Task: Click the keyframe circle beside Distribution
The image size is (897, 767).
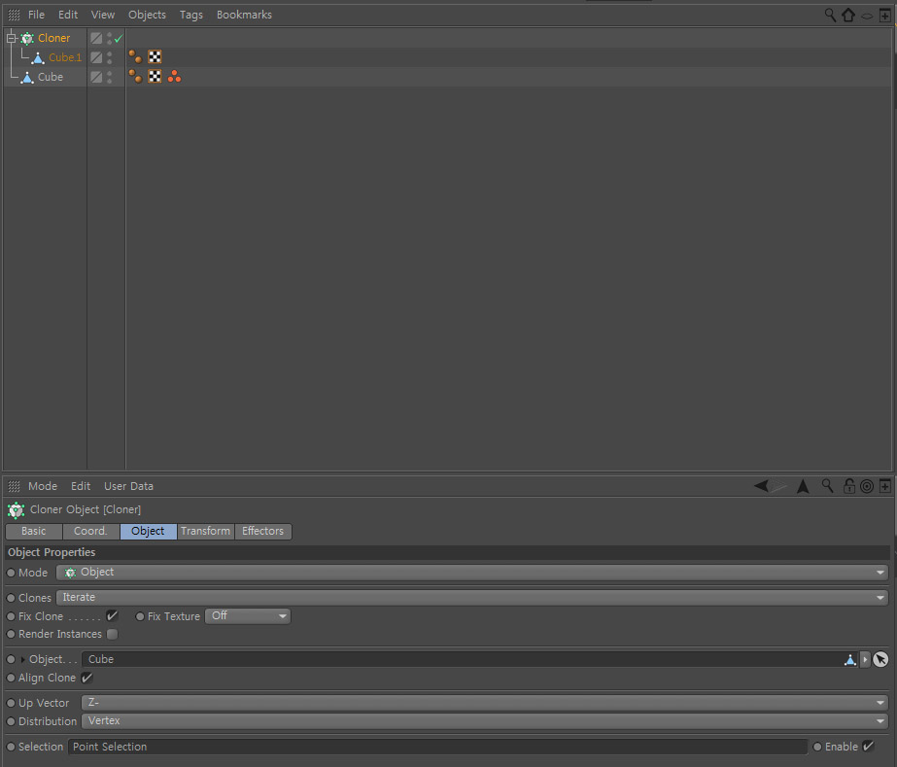Action: click(11, 721)
